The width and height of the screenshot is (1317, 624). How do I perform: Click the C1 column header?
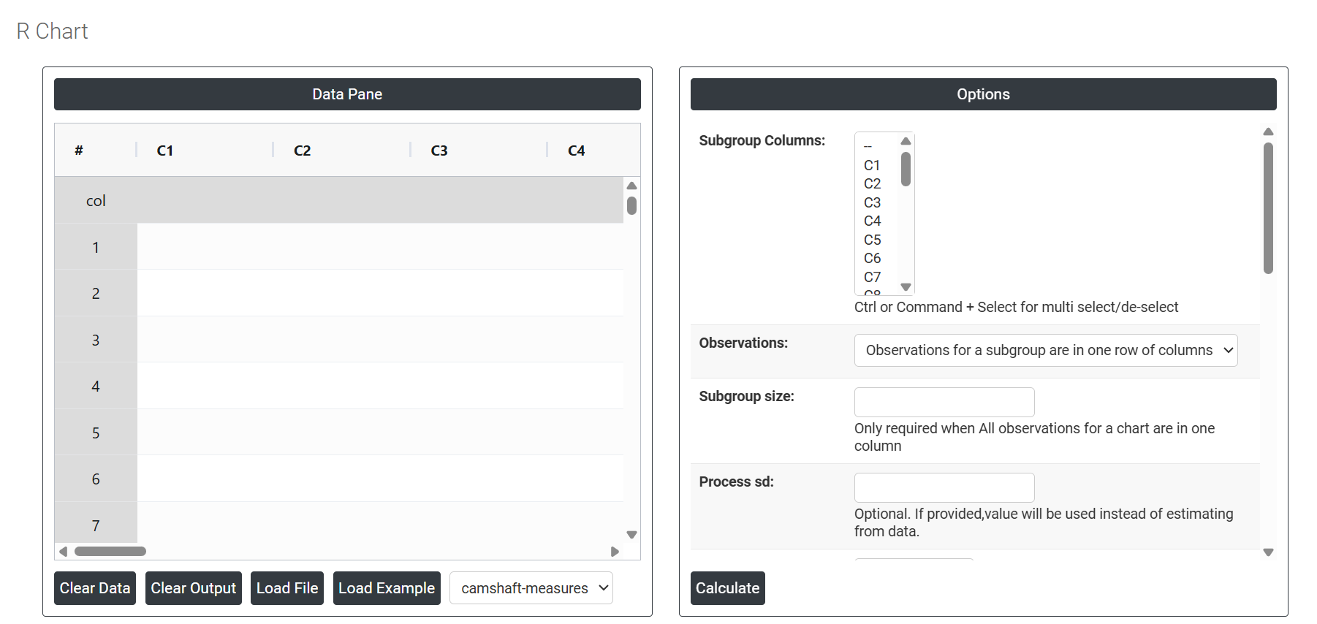(x=165, y=151)
